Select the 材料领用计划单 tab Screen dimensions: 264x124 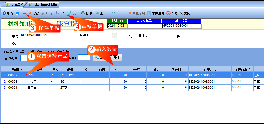tap(43, 5)
